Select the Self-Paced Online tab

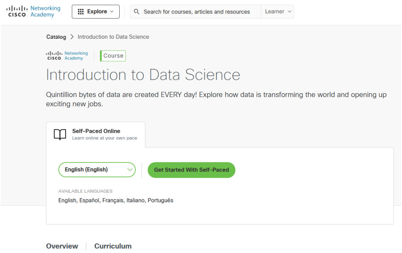pos(96,135)
